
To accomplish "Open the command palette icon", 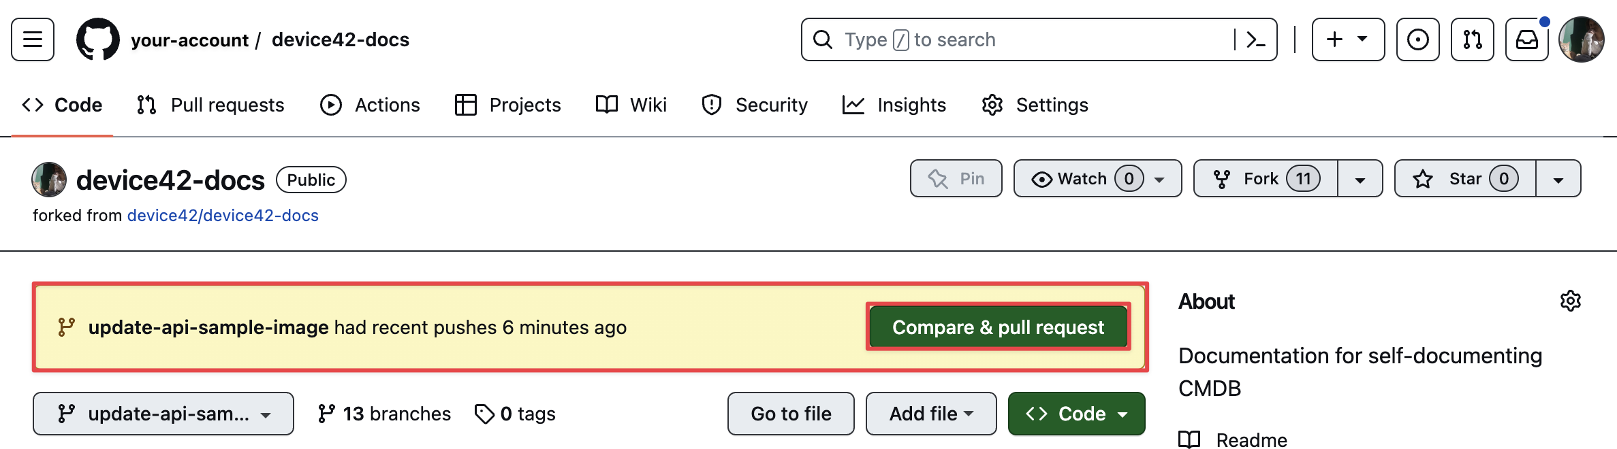I will click(1255, 39).
